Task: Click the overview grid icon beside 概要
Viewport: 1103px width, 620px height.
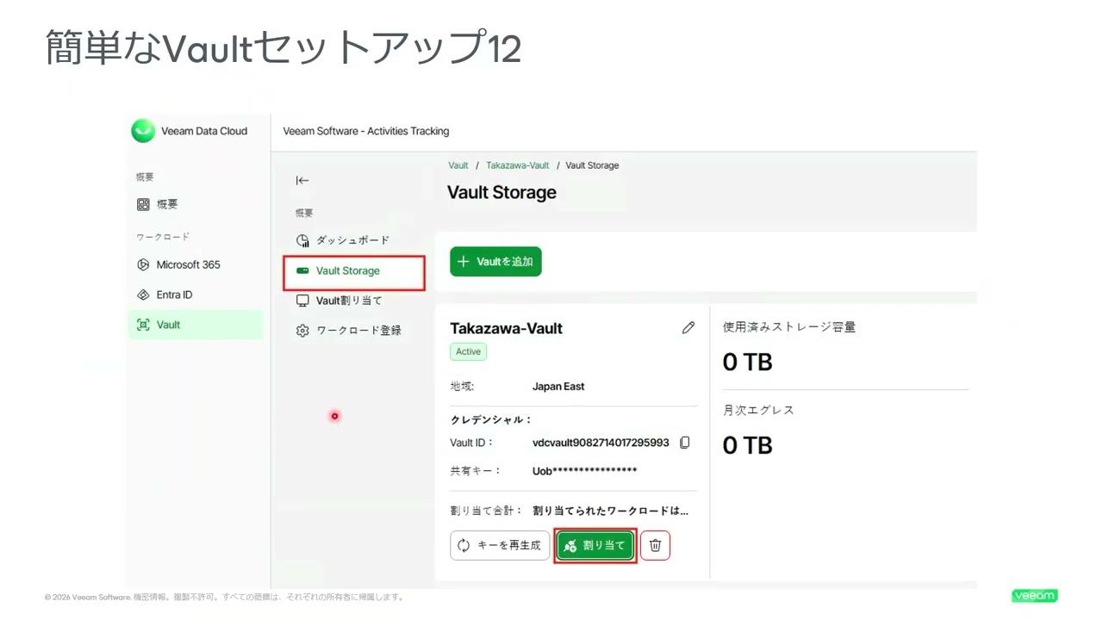Action: (143, 204)
